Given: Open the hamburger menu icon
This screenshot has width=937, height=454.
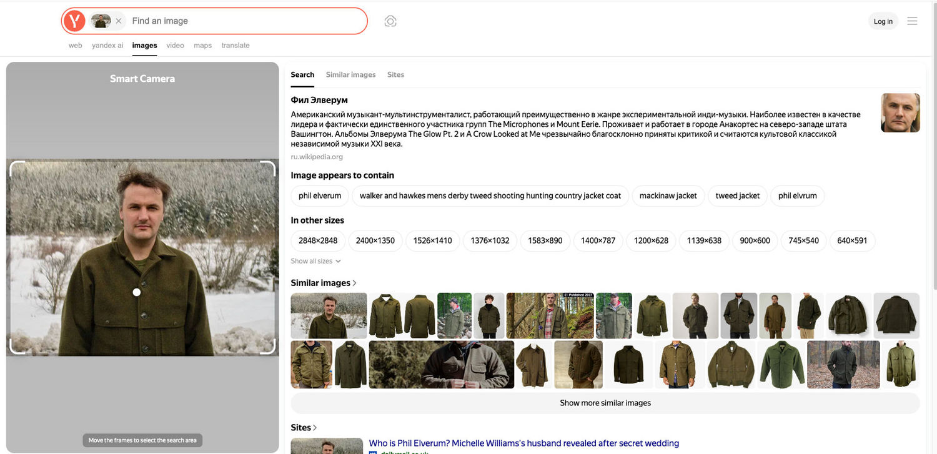Looking at the screenshot, I should (912, 21).
